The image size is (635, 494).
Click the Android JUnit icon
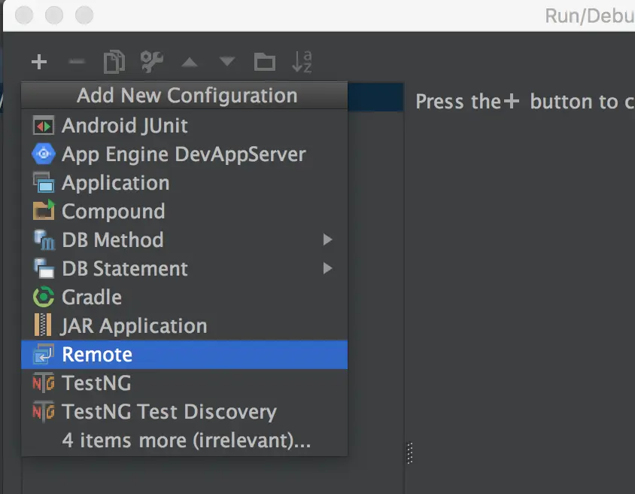44,126
